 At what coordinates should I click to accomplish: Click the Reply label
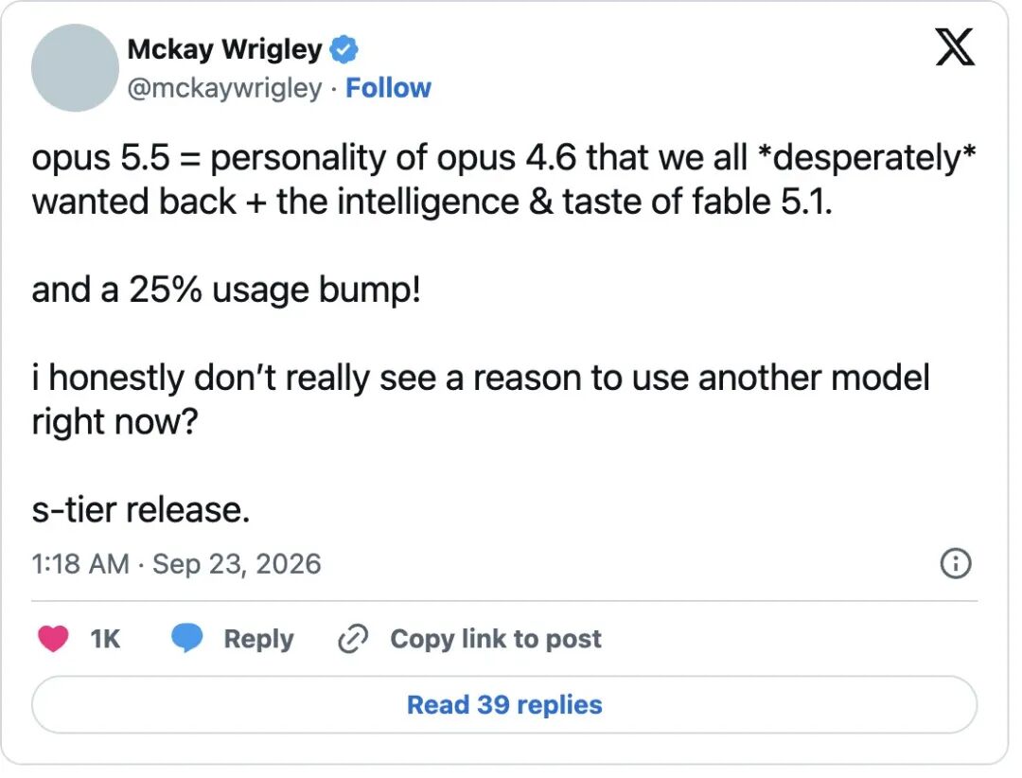pyautogui.click(x=258, y=639)
